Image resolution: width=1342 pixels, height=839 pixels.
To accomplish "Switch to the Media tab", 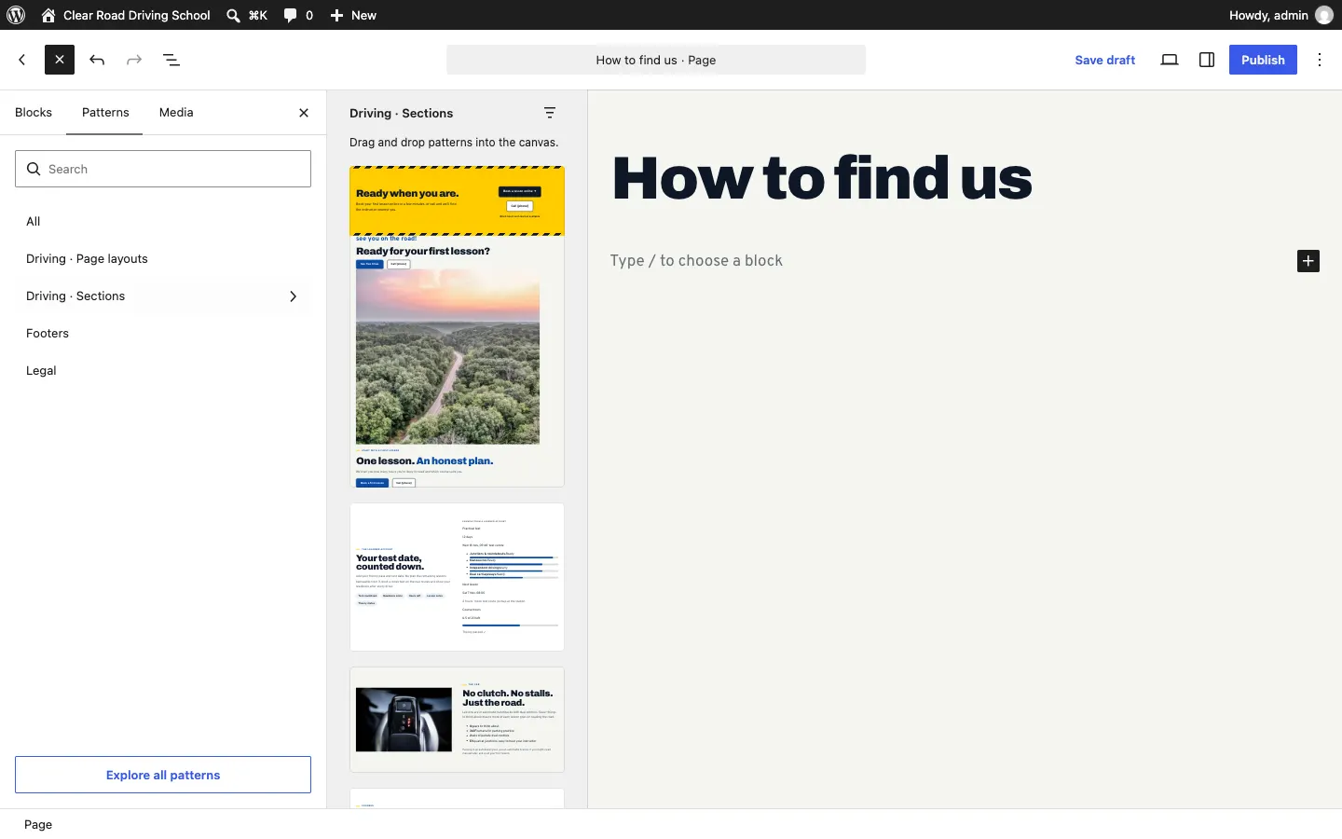I will pyautogui.click(x=176, y=113).
